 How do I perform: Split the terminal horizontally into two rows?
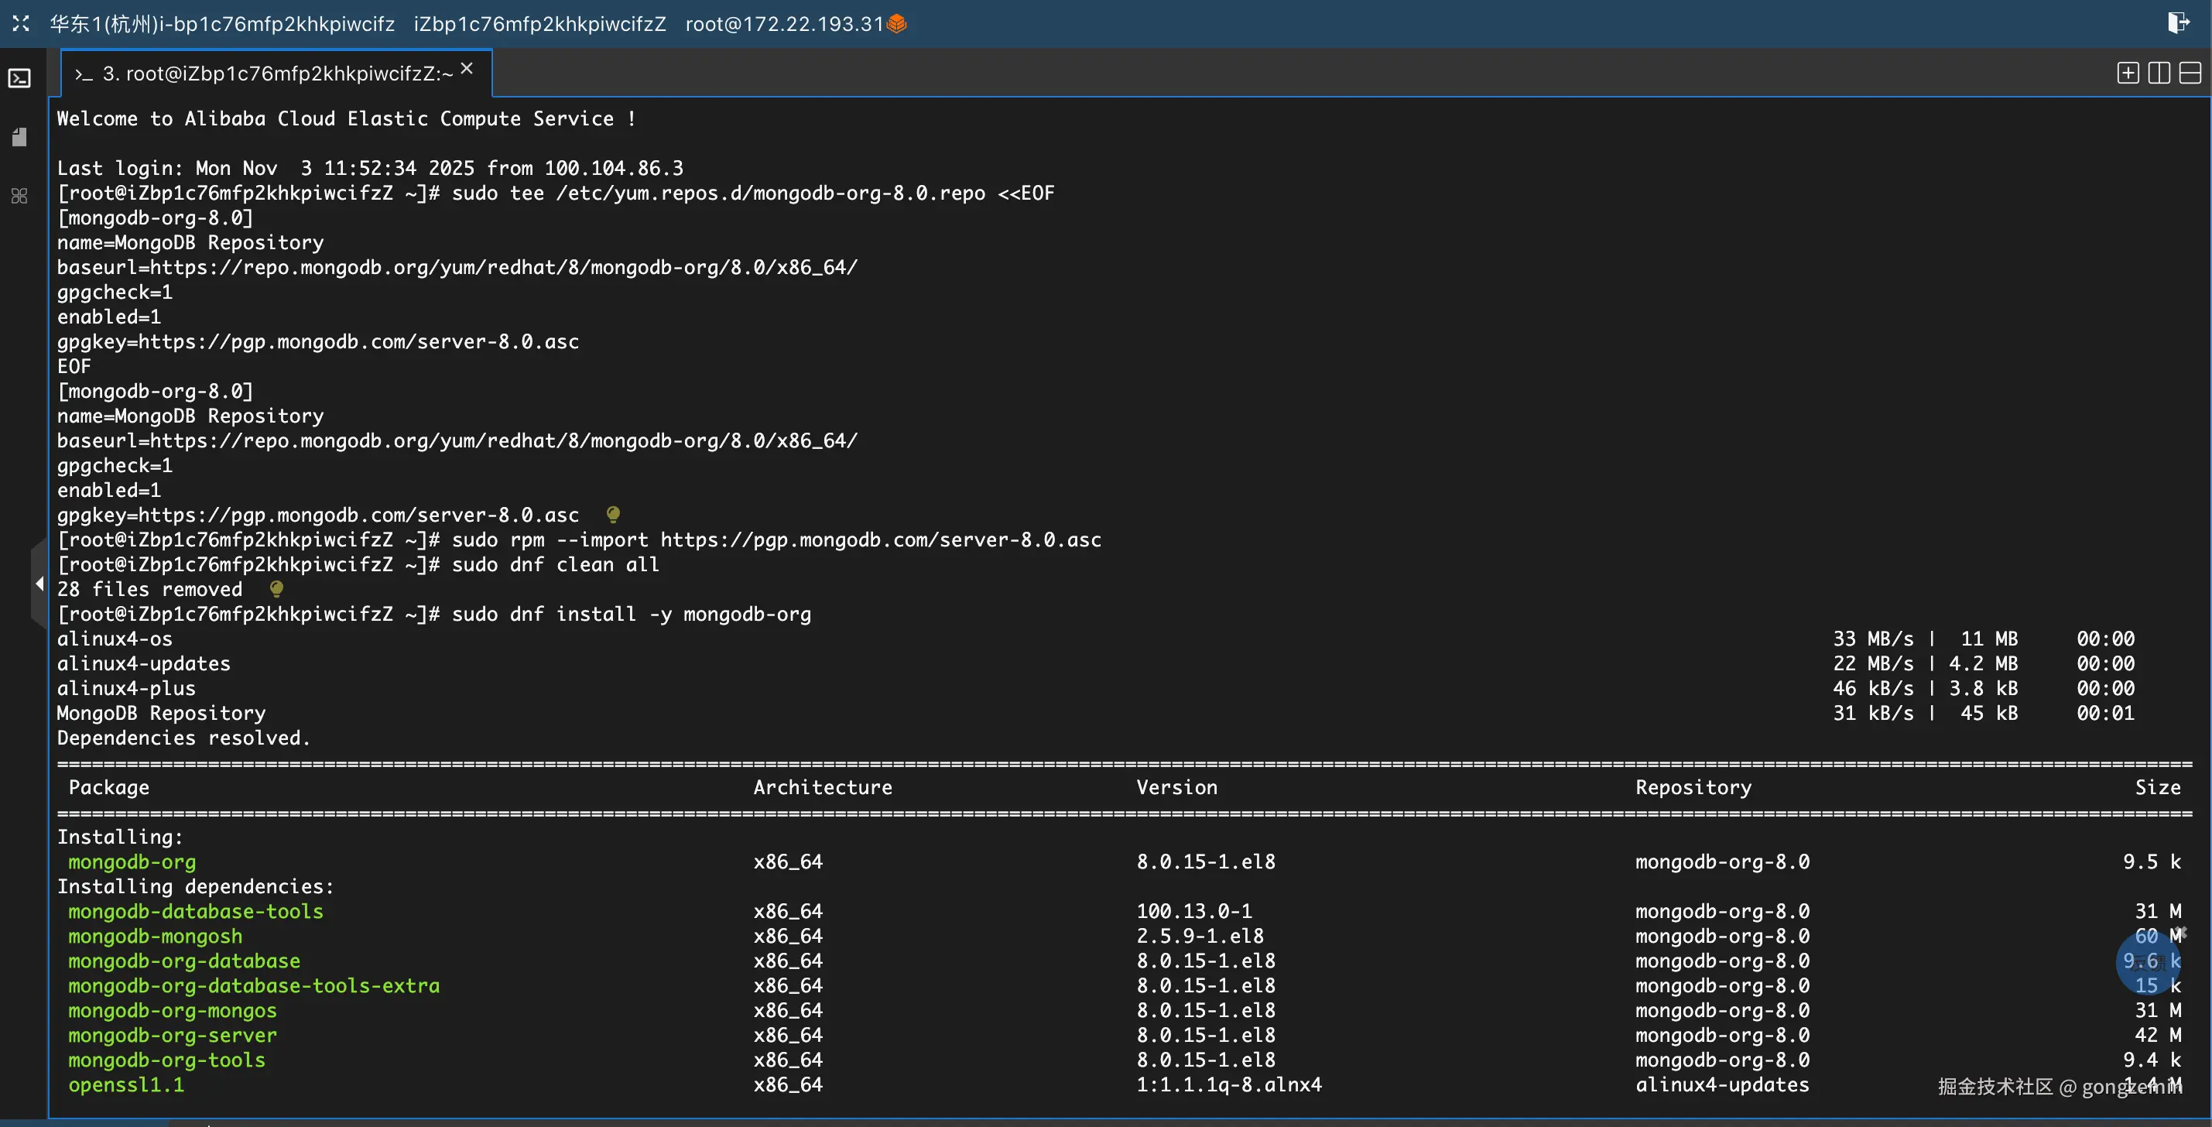[2190, 73]
